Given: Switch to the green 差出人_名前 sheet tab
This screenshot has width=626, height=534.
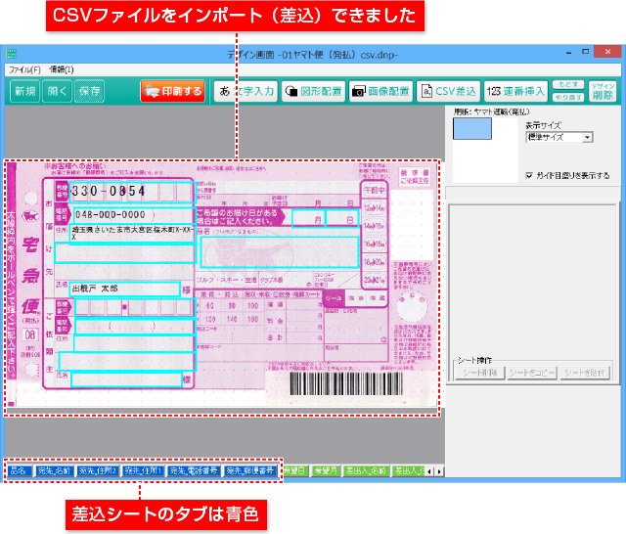Looking at the screenshot, I should pyautogui.click(x=366, y=471).
